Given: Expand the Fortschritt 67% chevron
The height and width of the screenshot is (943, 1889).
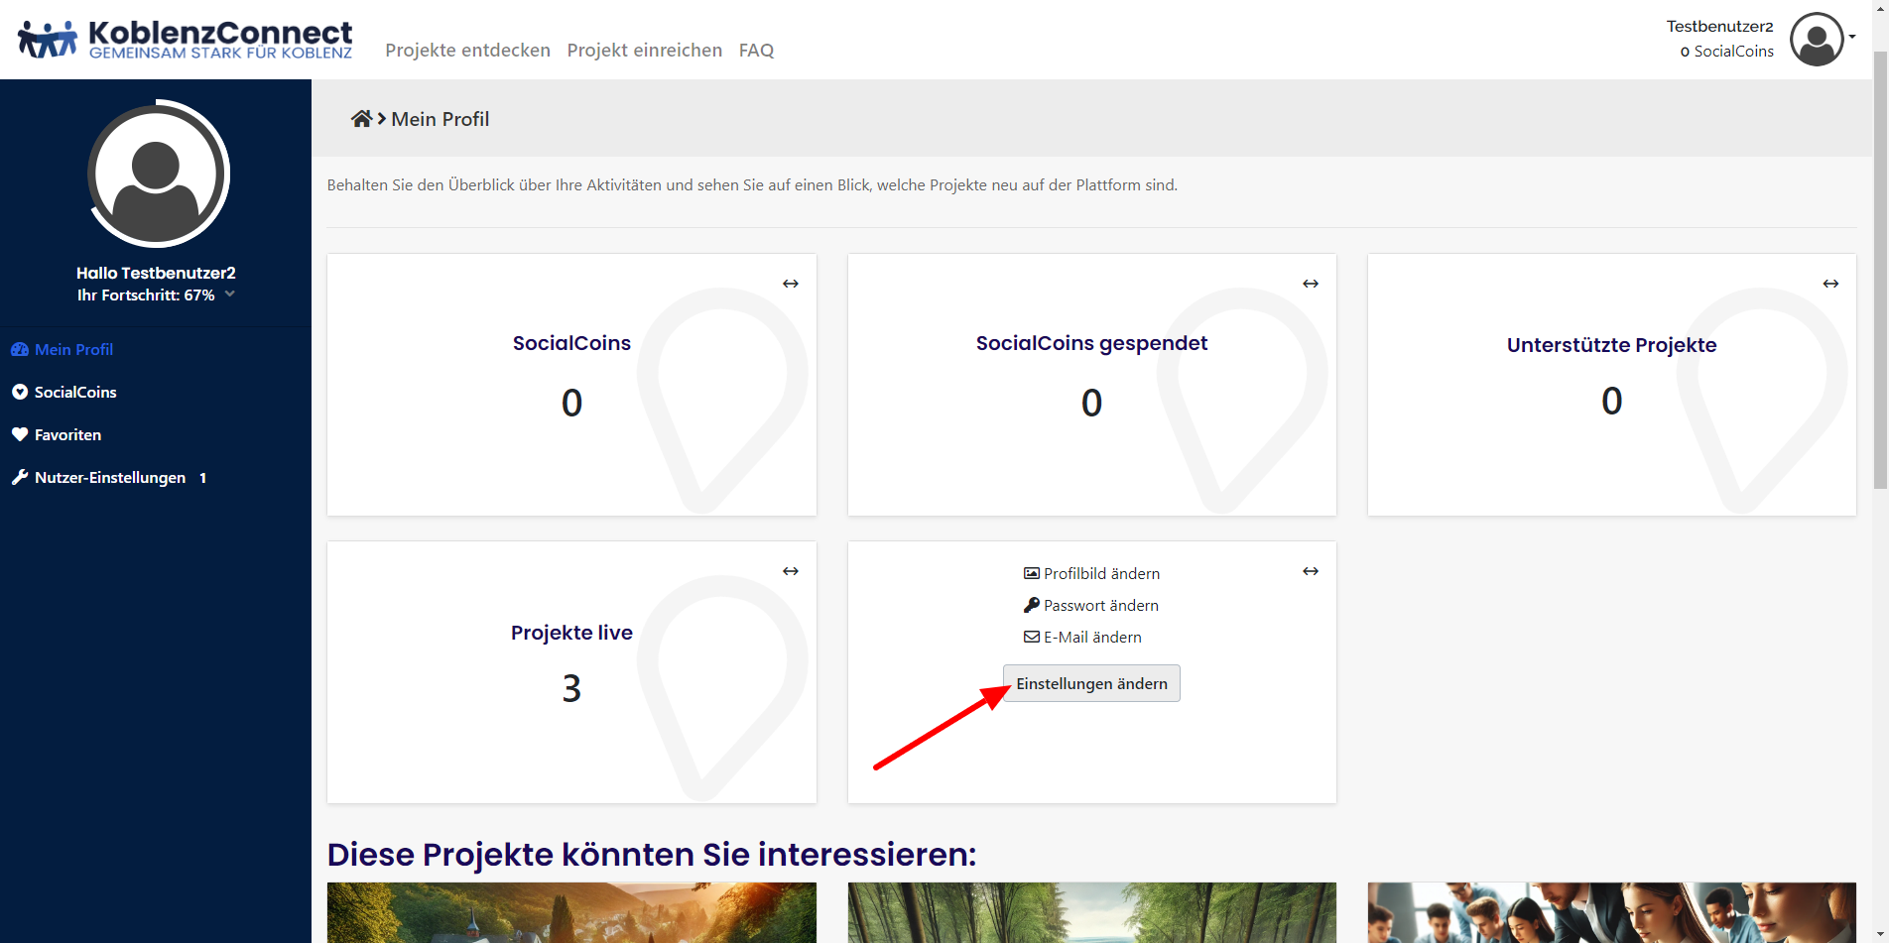Looking at the screenshot, I should point(230,295).
